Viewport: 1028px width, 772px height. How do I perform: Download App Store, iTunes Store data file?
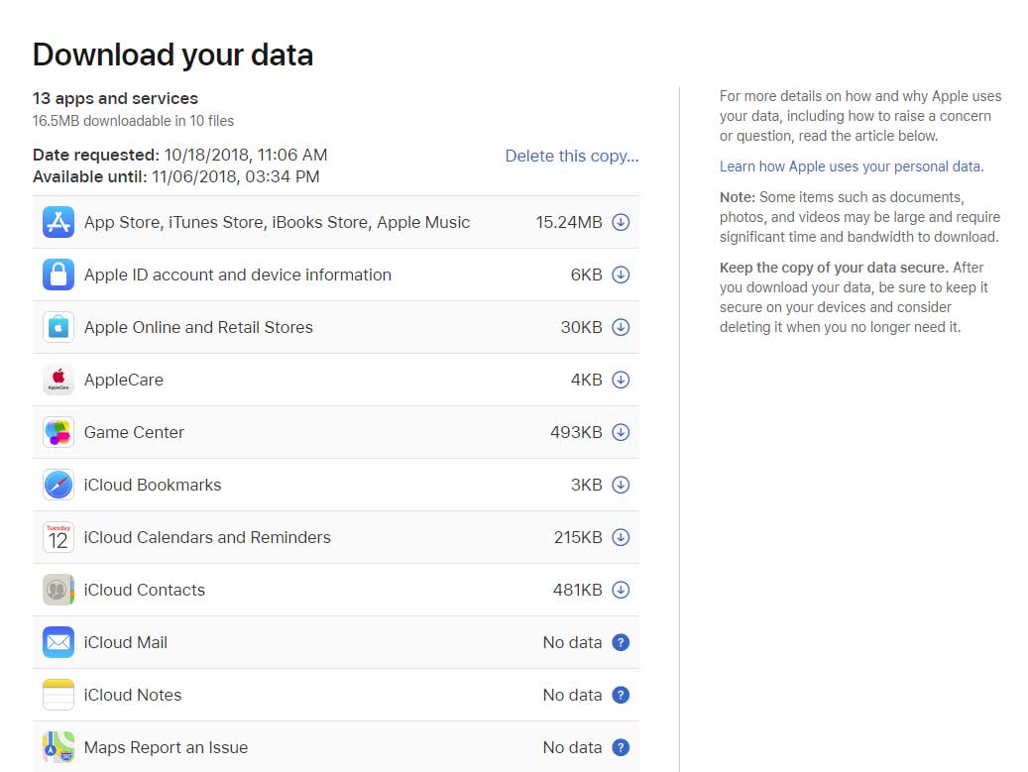click(x=621, y=222)
